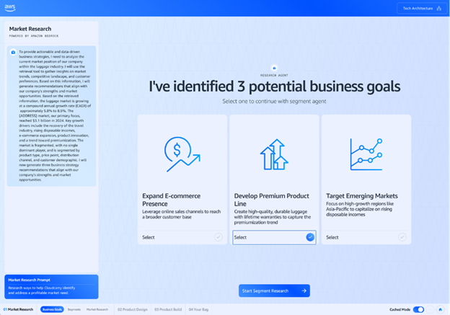Viewport: 450px width, 315px height.
Task: Click Select label under Develop Premium Product Line
Action: 240,237
